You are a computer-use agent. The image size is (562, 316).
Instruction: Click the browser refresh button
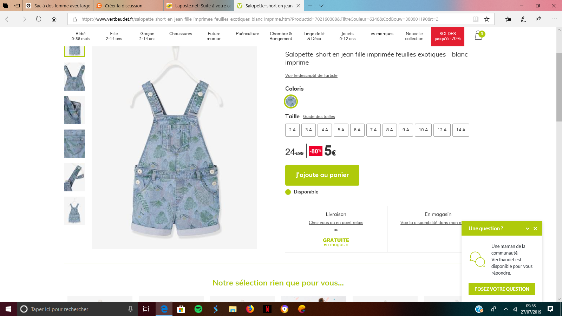tap(39, 19)
